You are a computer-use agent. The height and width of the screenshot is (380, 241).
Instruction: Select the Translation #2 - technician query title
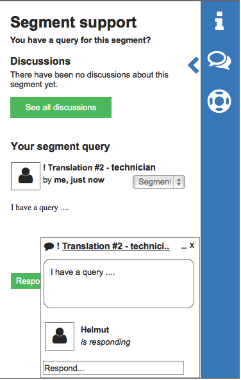[x=99, y=167]
